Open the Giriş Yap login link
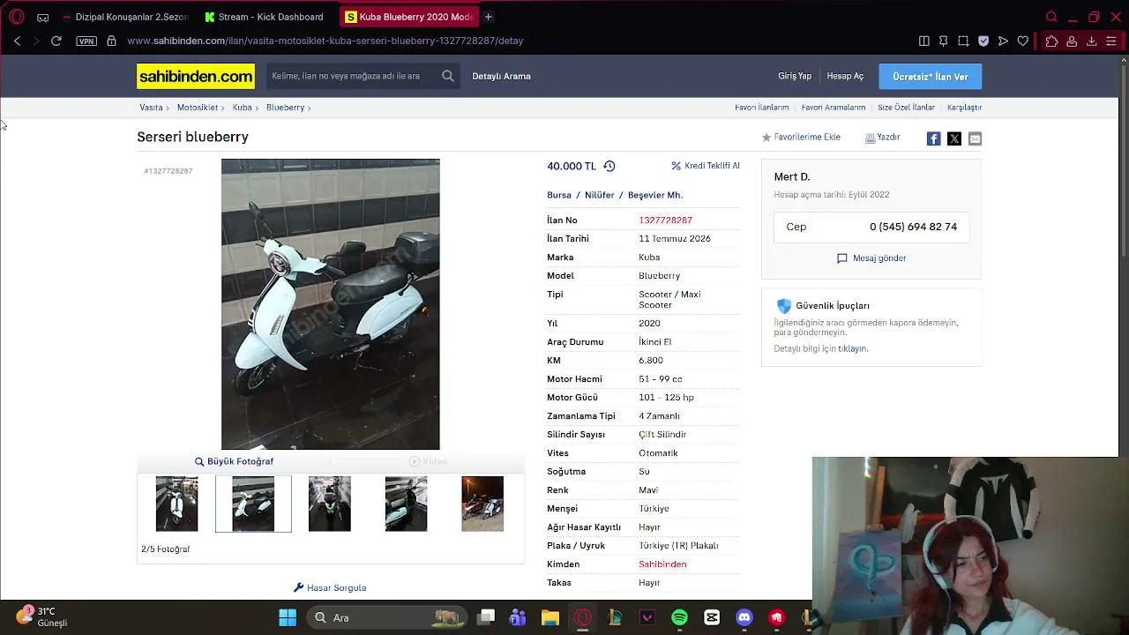Viewport: 1129px width, 635px height. pyautogui.click(x=795, y=76)
